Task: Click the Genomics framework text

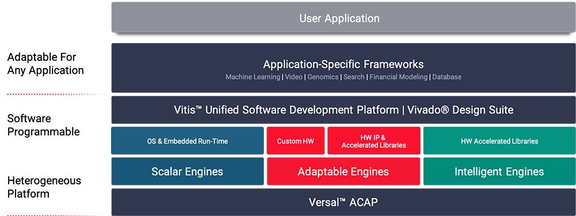Action: click(x=323, y=77)
